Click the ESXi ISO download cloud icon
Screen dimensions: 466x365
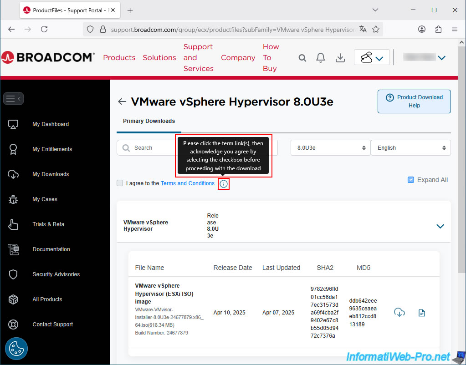tap(399, 313)
